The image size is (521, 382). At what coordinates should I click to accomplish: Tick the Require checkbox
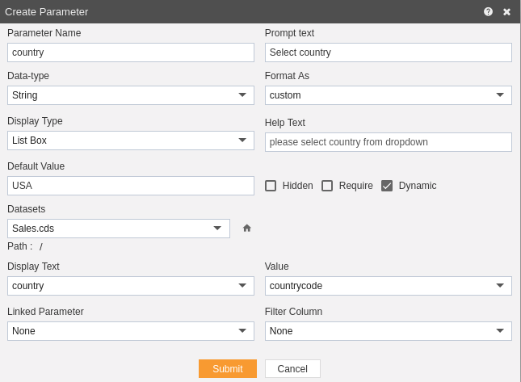click(327, 186)
